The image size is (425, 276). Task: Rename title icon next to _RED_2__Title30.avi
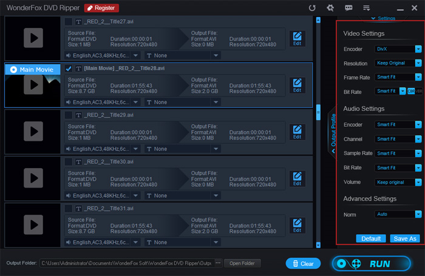click(x=78, y=162)
